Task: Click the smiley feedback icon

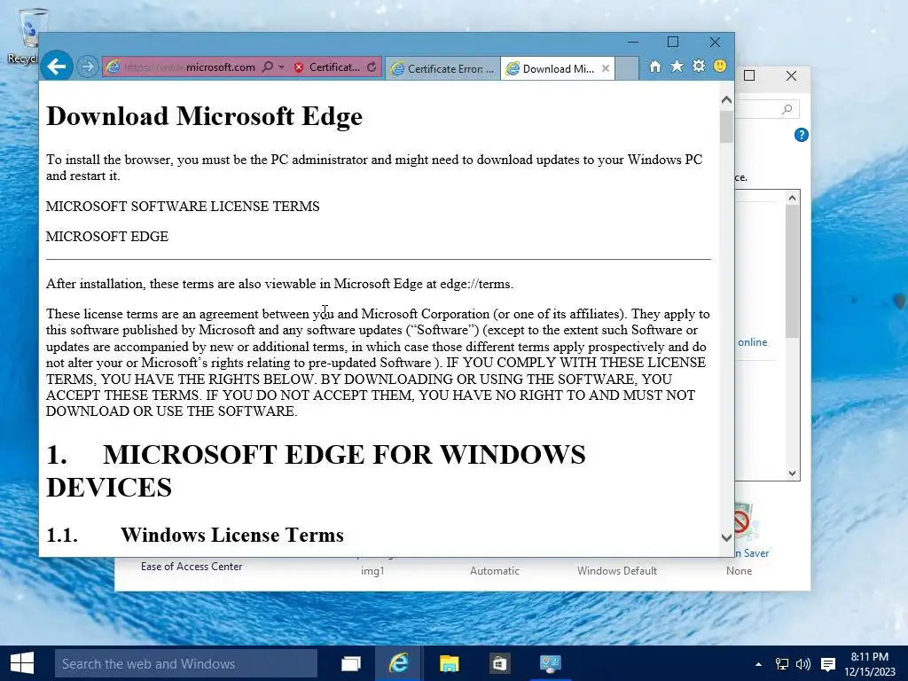Action: coord(720,66)
